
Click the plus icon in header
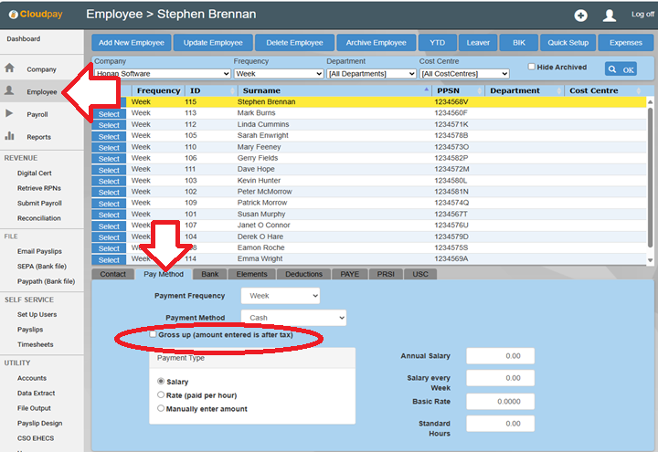[580, 16]
